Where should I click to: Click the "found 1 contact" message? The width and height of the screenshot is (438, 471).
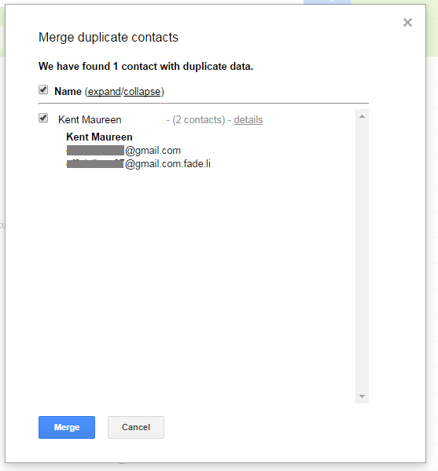click(x=146, y=66)
